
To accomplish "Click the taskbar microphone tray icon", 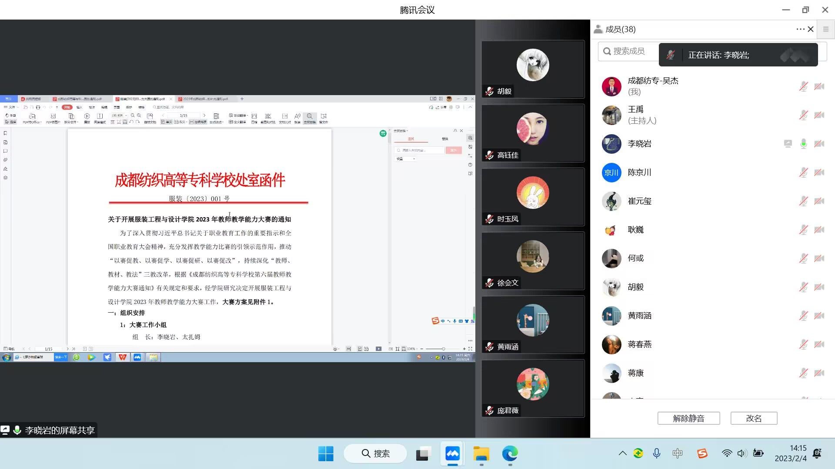I will pos(657,453).
